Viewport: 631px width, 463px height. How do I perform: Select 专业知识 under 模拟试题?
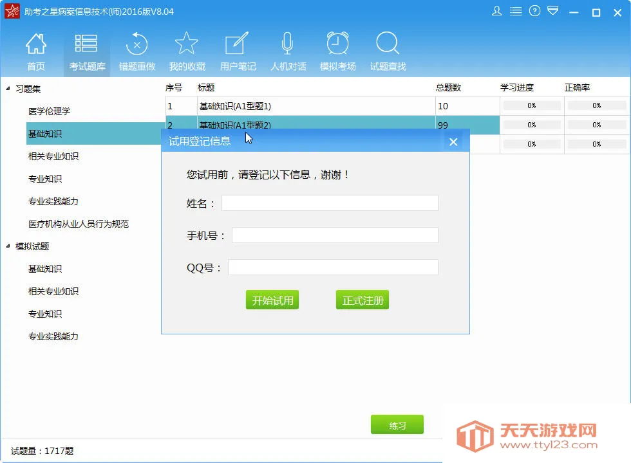coord(44,314)
